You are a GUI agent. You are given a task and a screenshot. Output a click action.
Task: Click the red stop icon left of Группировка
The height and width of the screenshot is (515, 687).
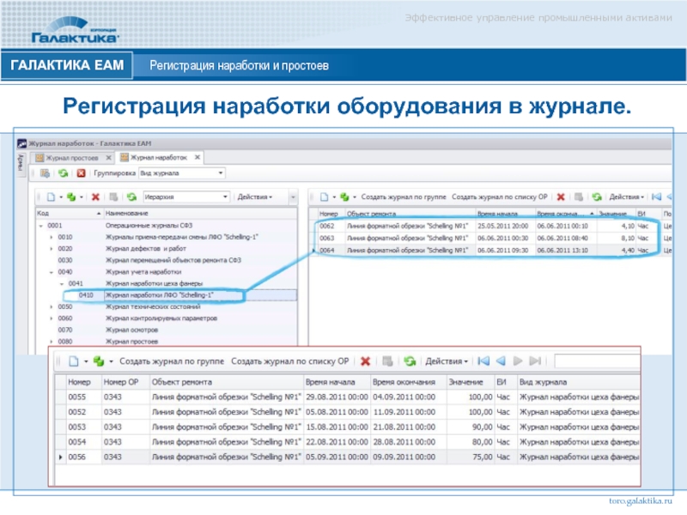click(x=81, y=173)
